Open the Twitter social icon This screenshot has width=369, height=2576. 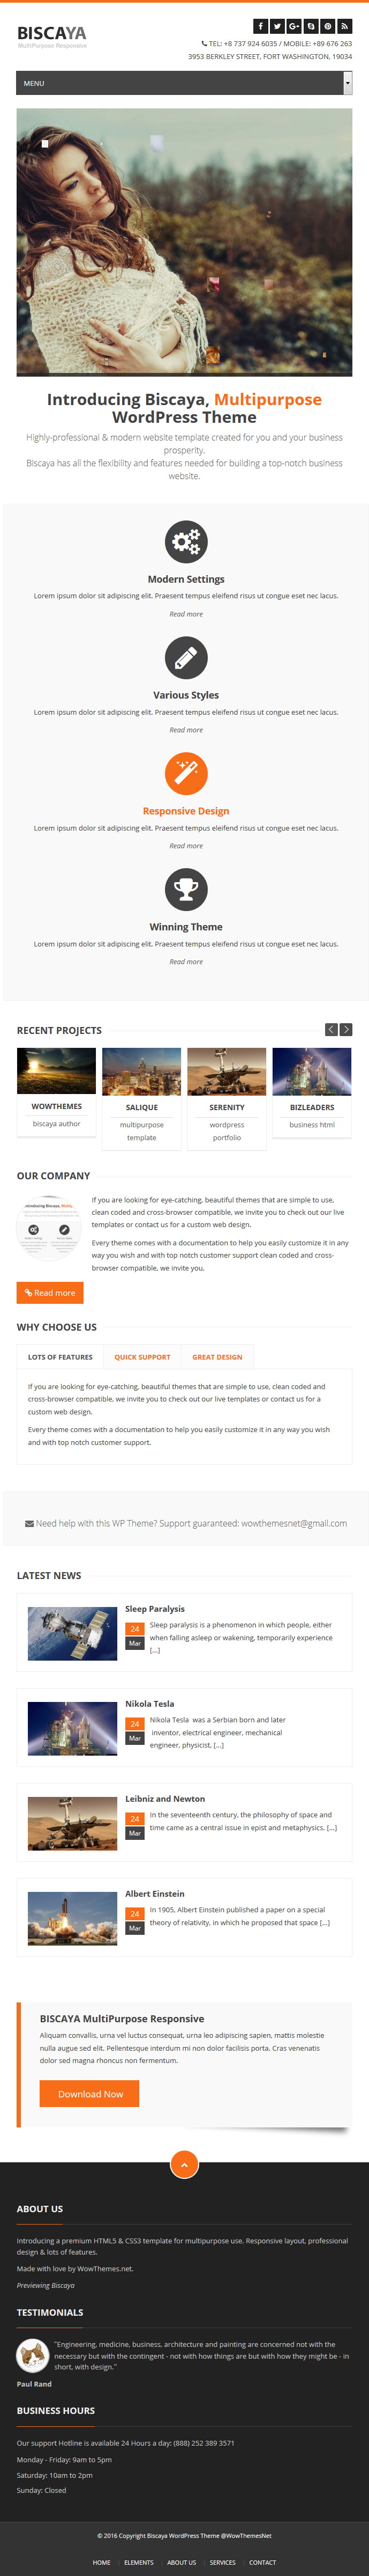[x=277, y=26]
